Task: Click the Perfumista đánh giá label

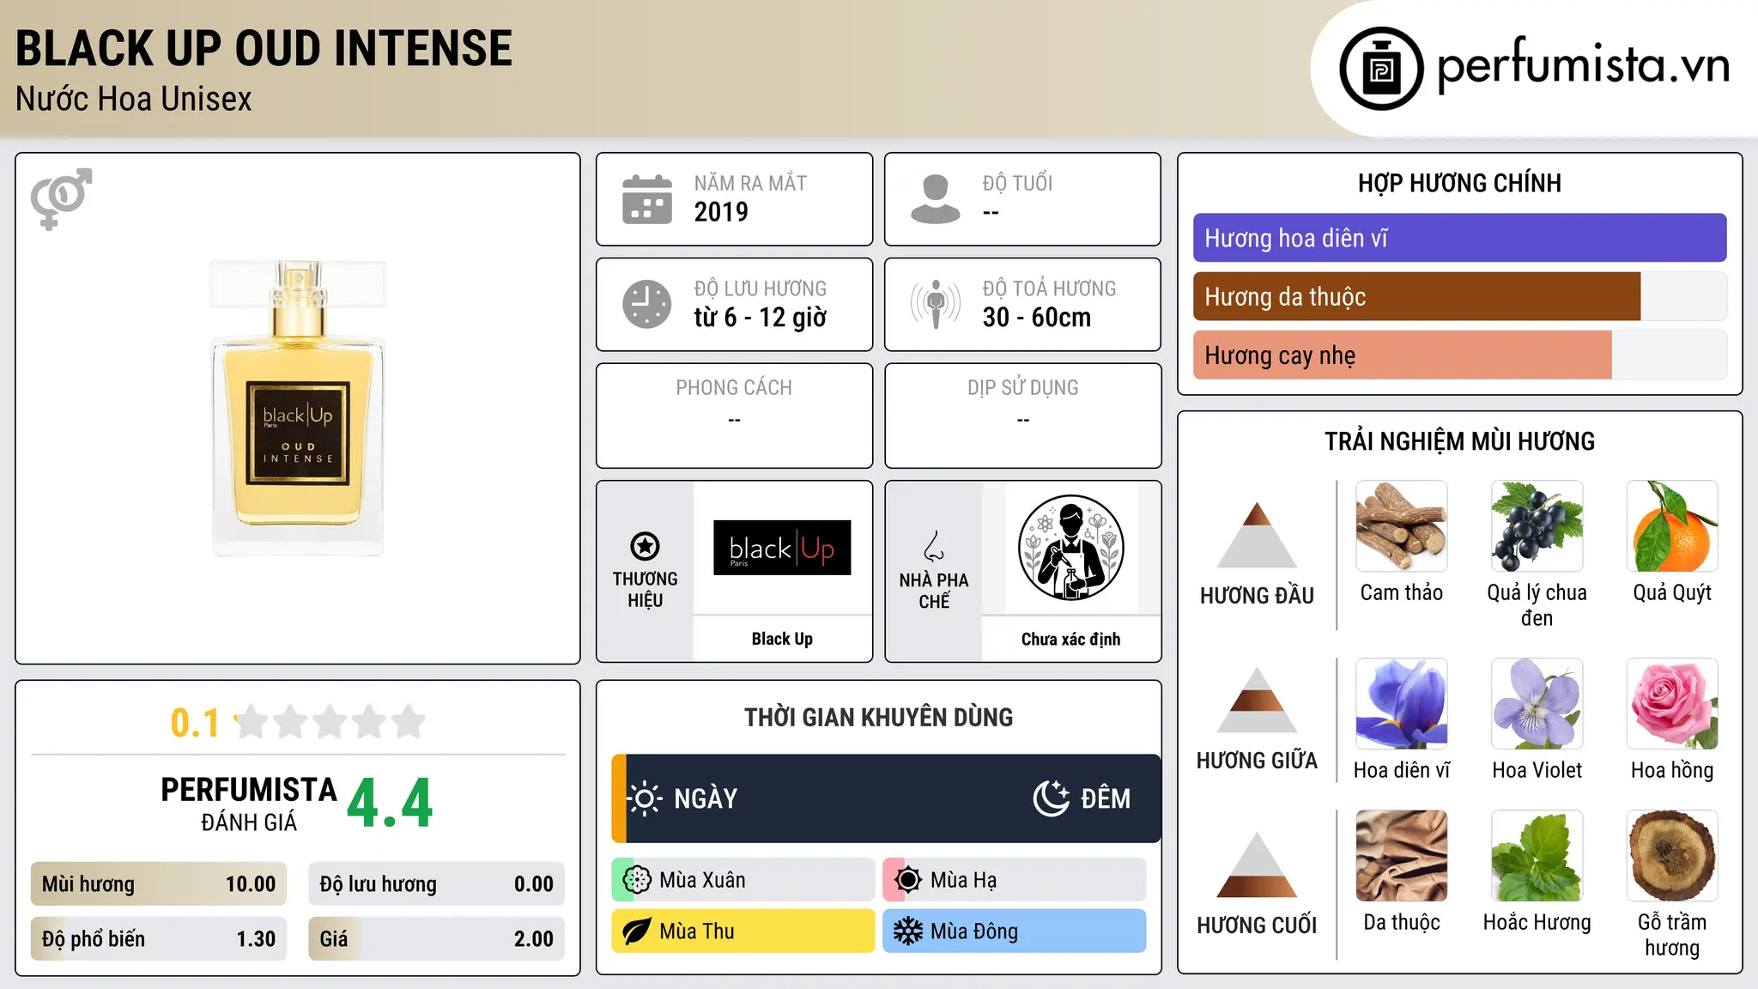Action: 249,804
